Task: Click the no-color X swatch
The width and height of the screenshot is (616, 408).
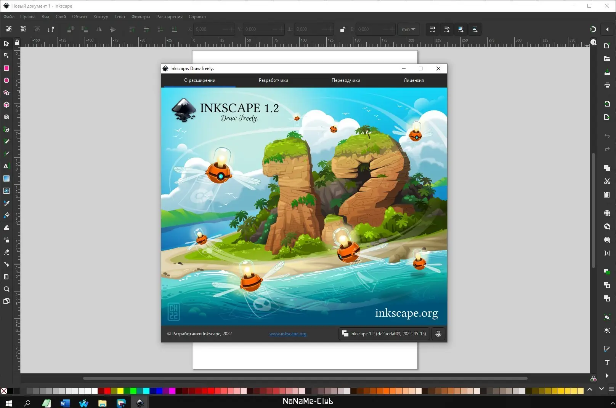Action: click(4, 391)
